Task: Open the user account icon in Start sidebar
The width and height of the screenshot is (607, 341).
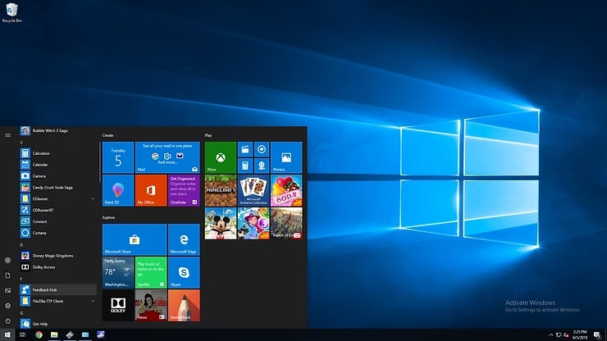Action: click(x=7, y=260)
